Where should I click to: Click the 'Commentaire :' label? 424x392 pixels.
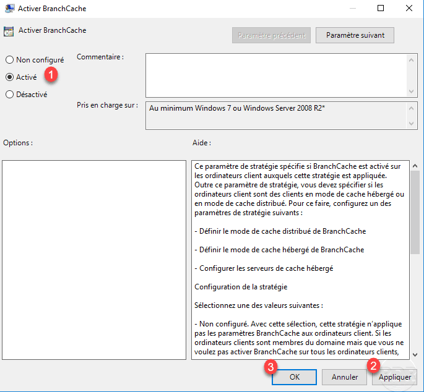[100, 57]
